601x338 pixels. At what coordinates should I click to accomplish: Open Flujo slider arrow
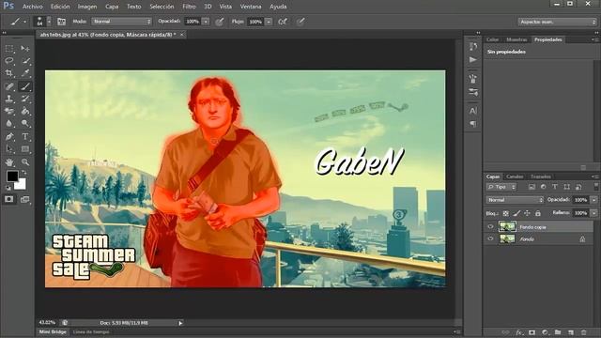[269, 22]
